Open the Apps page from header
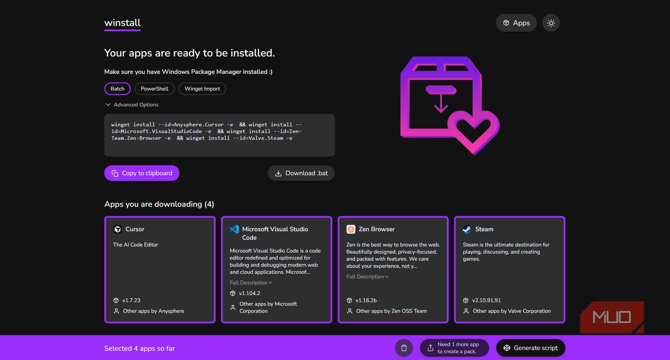This screenshot has height=360, width=670. click(x=516, y=23)
